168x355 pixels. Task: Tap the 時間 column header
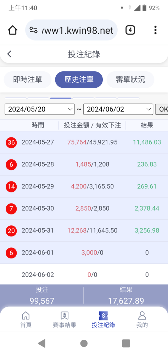[x=38, y=125]
